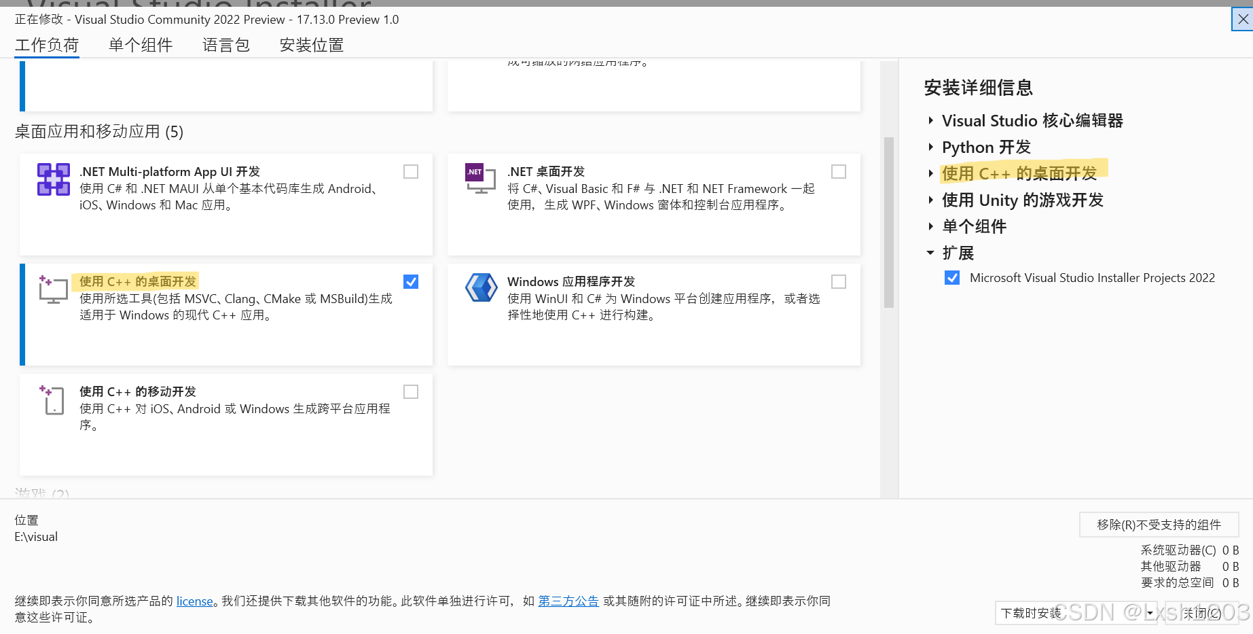Expand 使用 C++ 的桌面开发 details arrow
This screenshot has width=1253, height=634.
(x=930, y=174)
